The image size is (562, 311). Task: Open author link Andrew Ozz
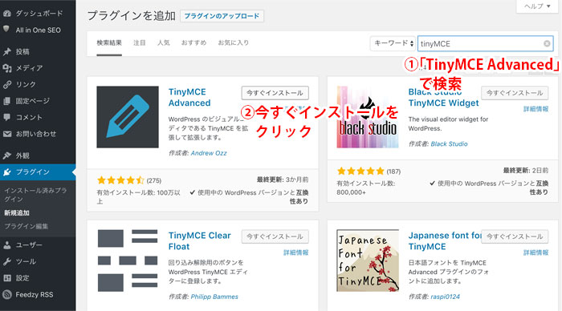tap(209, 153)
